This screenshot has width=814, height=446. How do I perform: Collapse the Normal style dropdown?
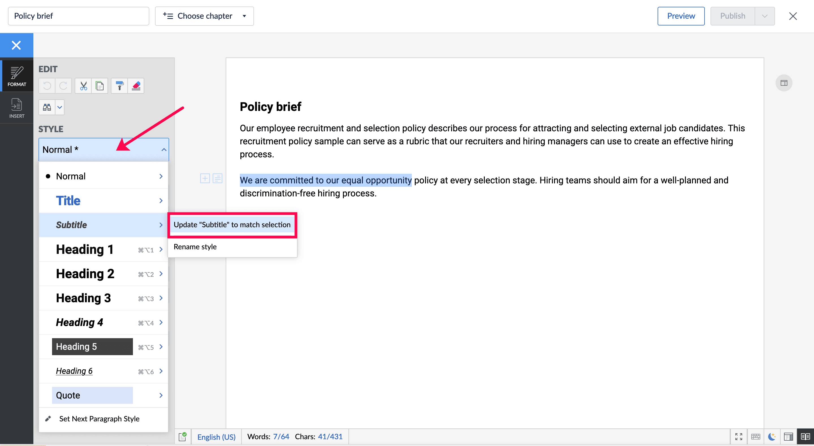(x=164, y=150)
